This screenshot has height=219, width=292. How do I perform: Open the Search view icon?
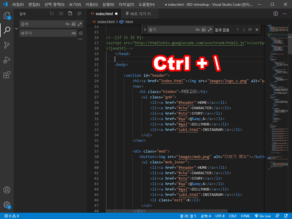7,30
